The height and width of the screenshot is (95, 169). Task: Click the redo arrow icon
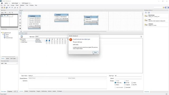(x=12, y=8)
